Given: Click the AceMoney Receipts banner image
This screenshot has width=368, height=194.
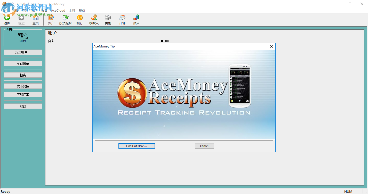Looking at the screenshot, I should pos(184,95).
